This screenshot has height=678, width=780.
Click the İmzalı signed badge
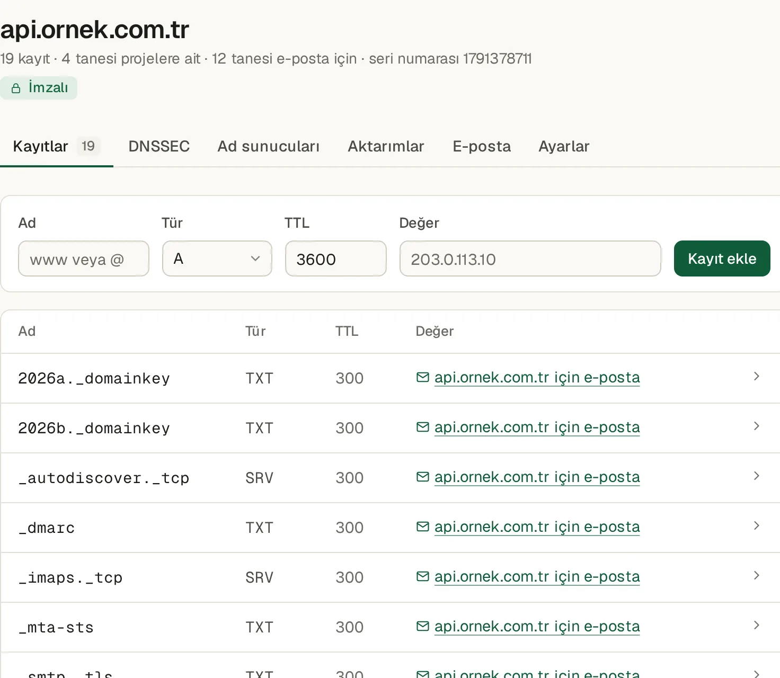[x=39, y=88]
